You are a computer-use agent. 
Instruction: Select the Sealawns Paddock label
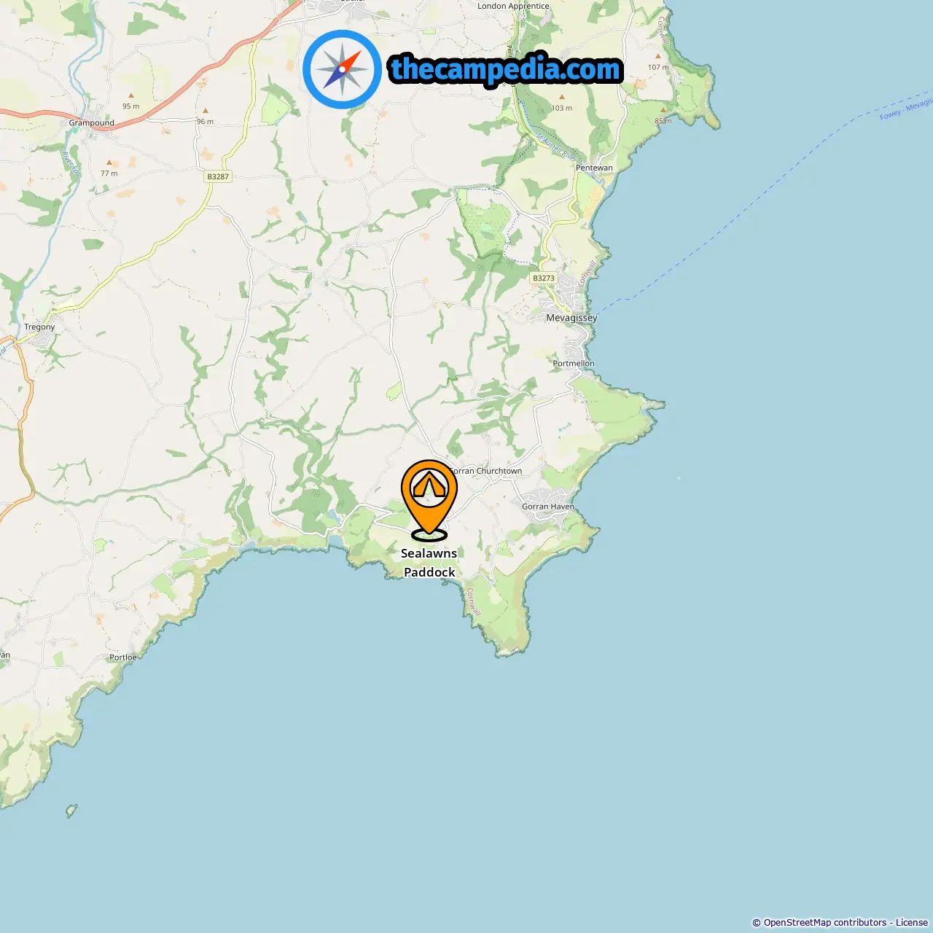click(429, 563)
